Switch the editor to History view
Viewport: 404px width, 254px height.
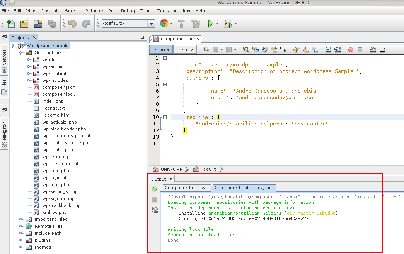tap(185, 49)
